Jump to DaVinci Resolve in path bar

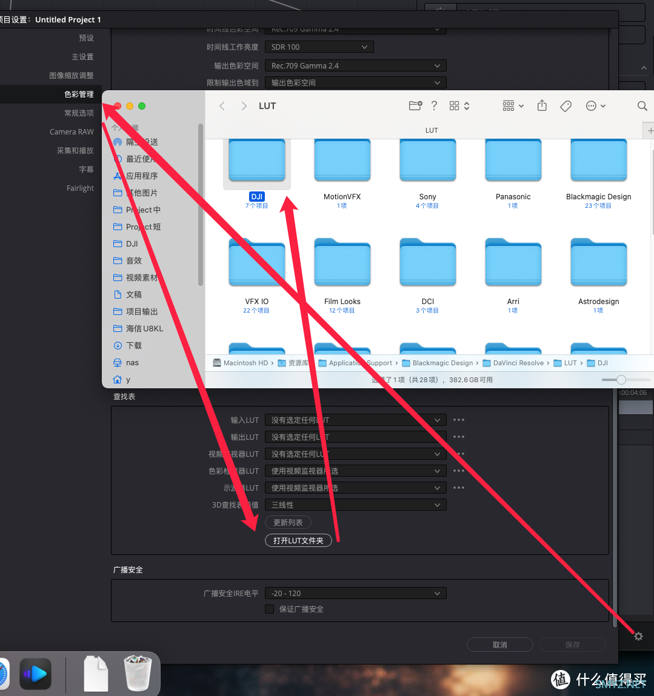(x=513, y=363)
